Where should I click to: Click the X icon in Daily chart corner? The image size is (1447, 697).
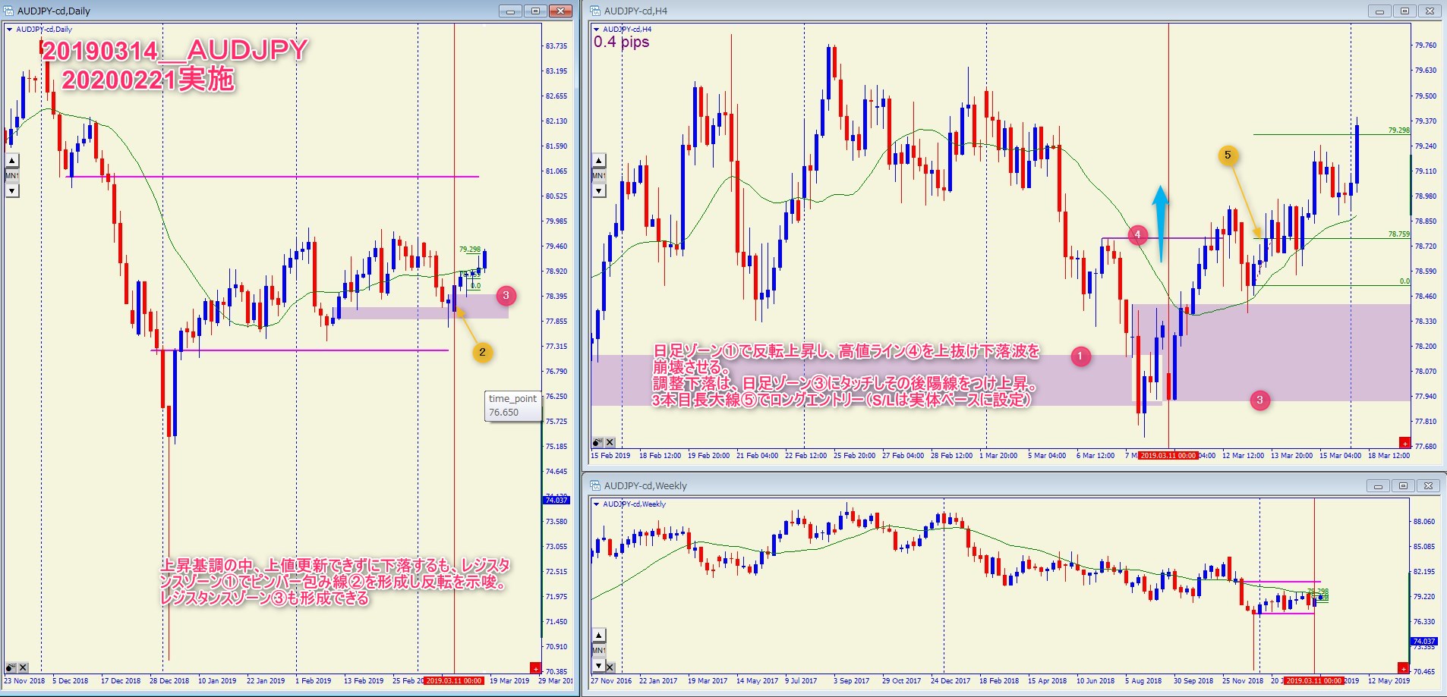[x=24, y=668]
